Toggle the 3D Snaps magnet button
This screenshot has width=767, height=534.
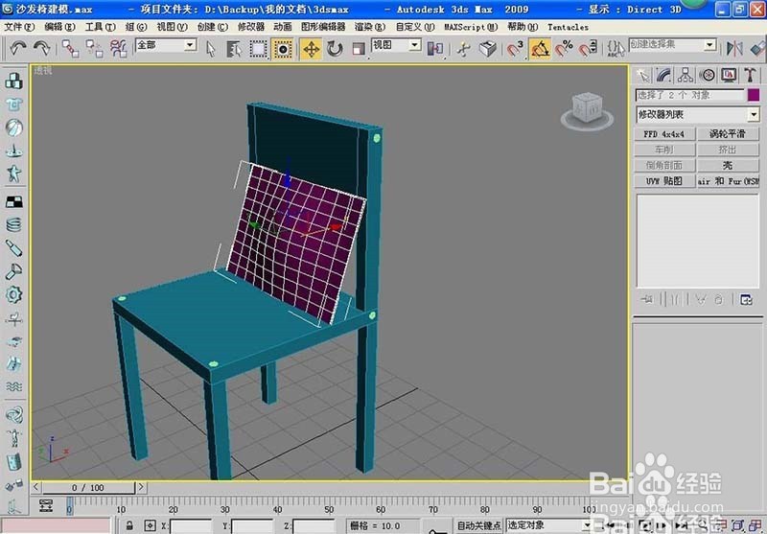point(516,49)
